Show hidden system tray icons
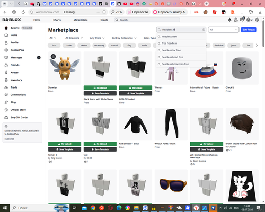Viewport: 265px width, 212px height. point(220,208)
